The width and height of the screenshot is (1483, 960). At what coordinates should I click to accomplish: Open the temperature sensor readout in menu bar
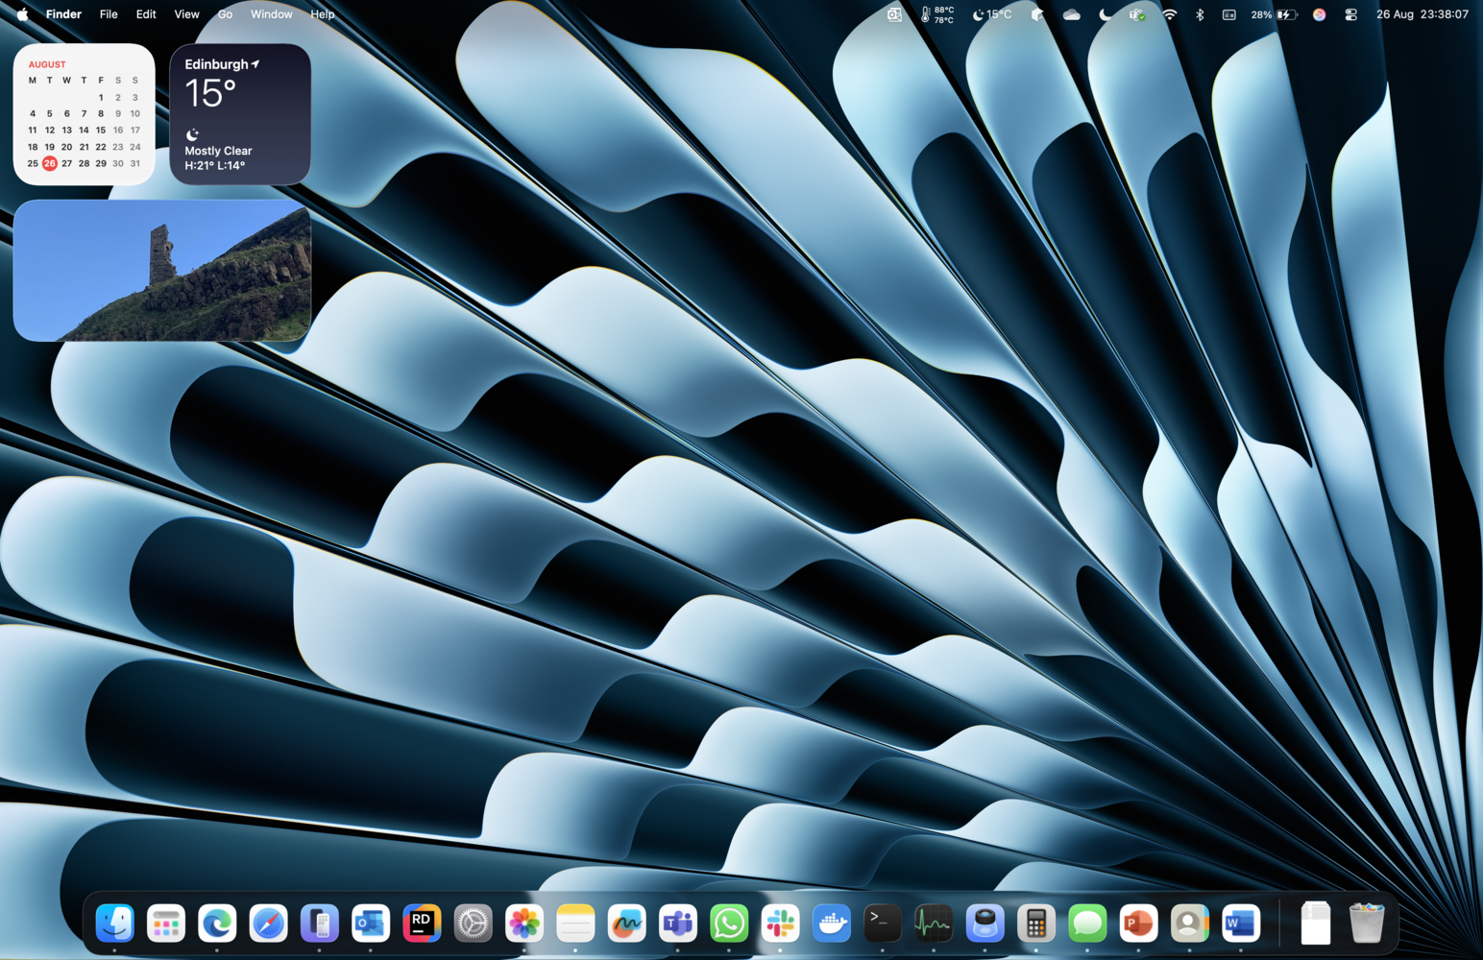937,14
